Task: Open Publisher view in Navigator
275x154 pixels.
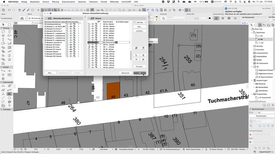Action: tap(273, 25)
